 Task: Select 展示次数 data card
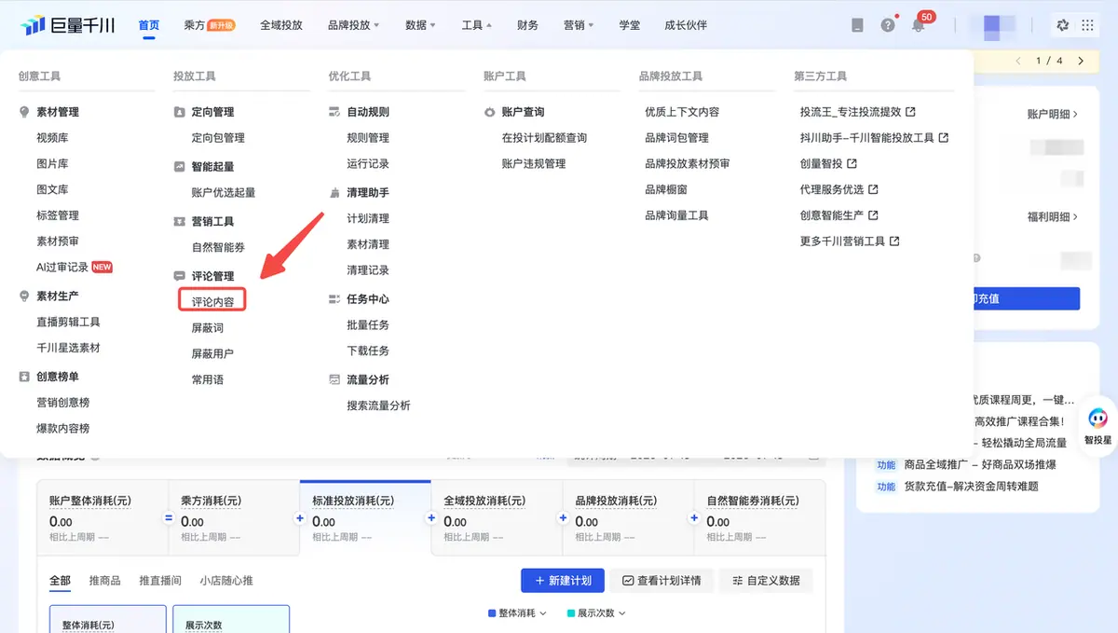click(x=232, y=619)
